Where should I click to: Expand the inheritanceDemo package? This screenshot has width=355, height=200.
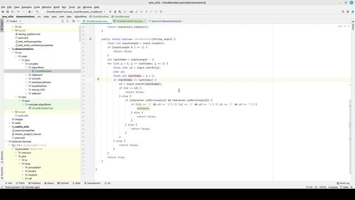tap(26, 82)
